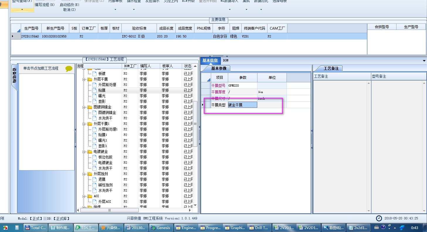Collapse the 电镀硬金 tree node

84,152
